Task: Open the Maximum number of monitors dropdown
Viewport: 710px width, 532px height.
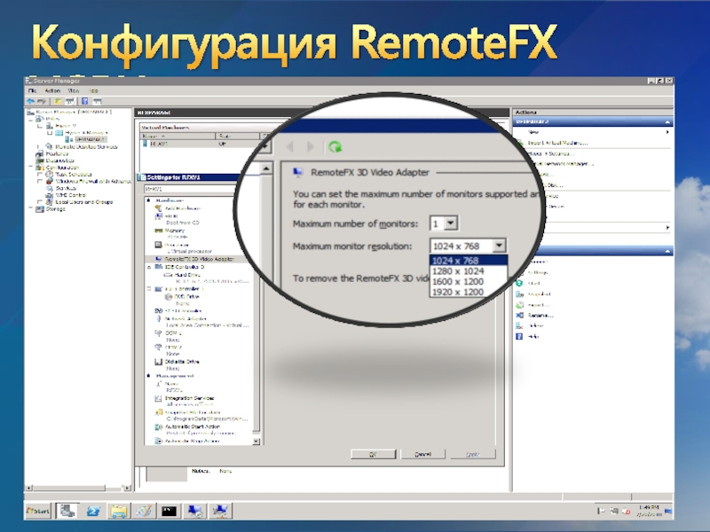Action: click(451, 223)
